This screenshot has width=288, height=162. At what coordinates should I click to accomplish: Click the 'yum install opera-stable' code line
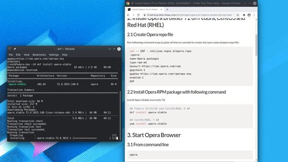coord(148,124)
